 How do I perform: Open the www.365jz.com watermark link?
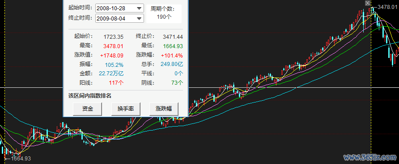click(370, 158)
